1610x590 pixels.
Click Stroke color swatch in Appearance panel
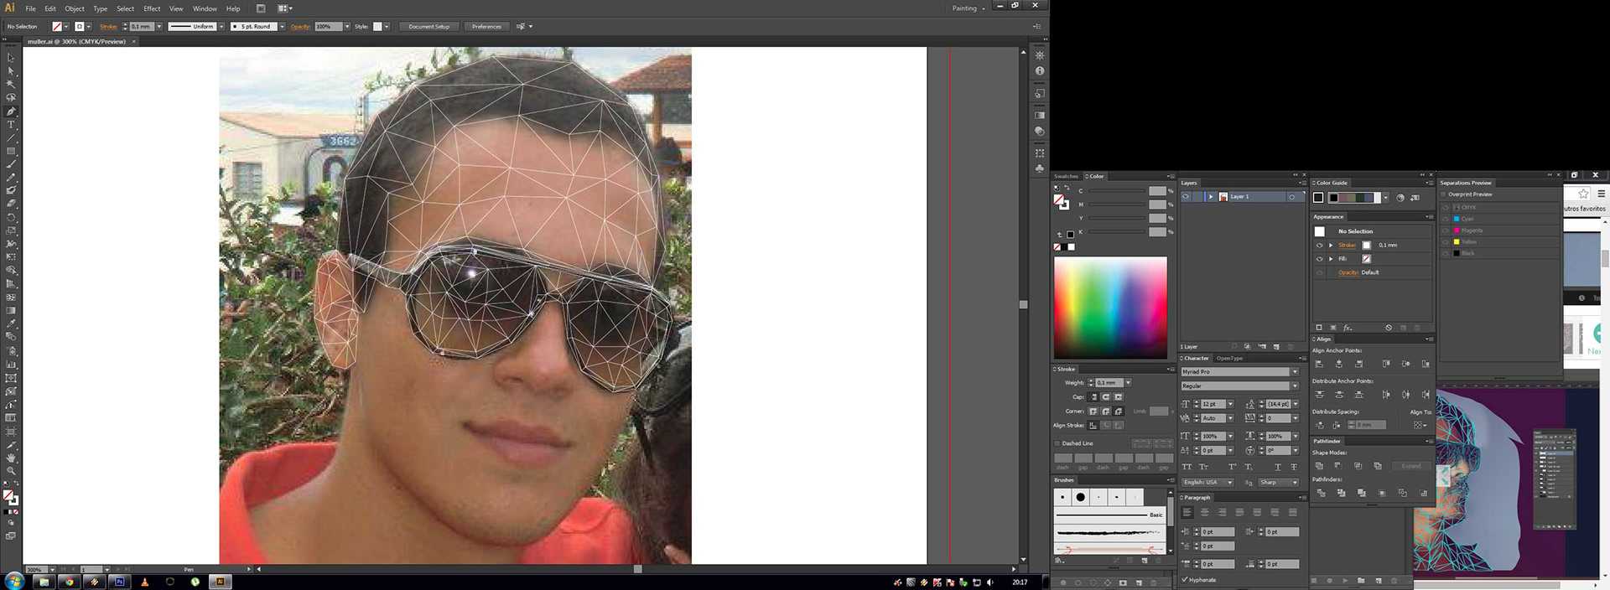click(1366, 246)
